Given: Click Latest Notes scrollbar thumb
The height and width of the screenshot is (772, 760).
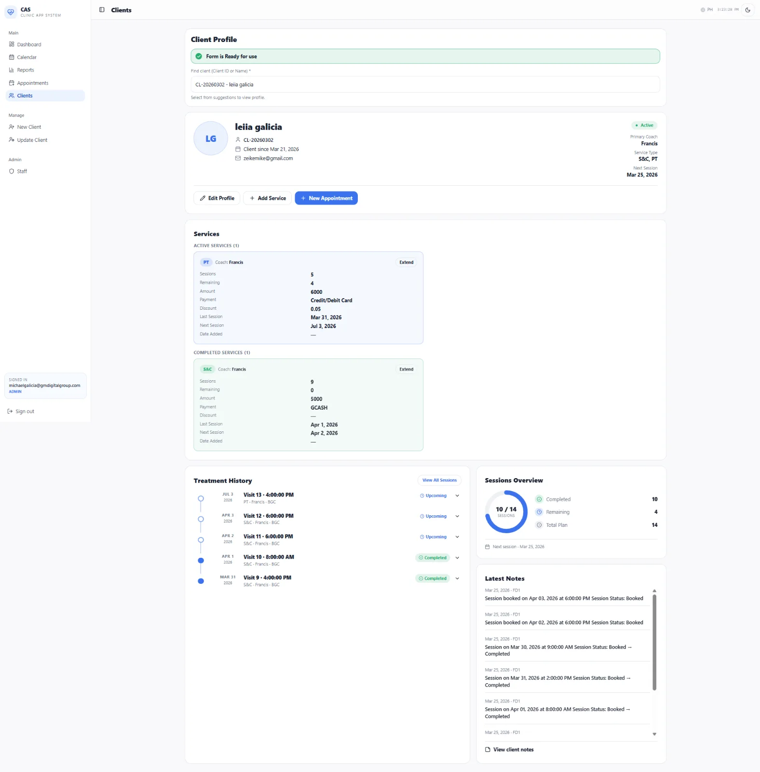Looking at the screenshot, I should [x=654, y=642].
